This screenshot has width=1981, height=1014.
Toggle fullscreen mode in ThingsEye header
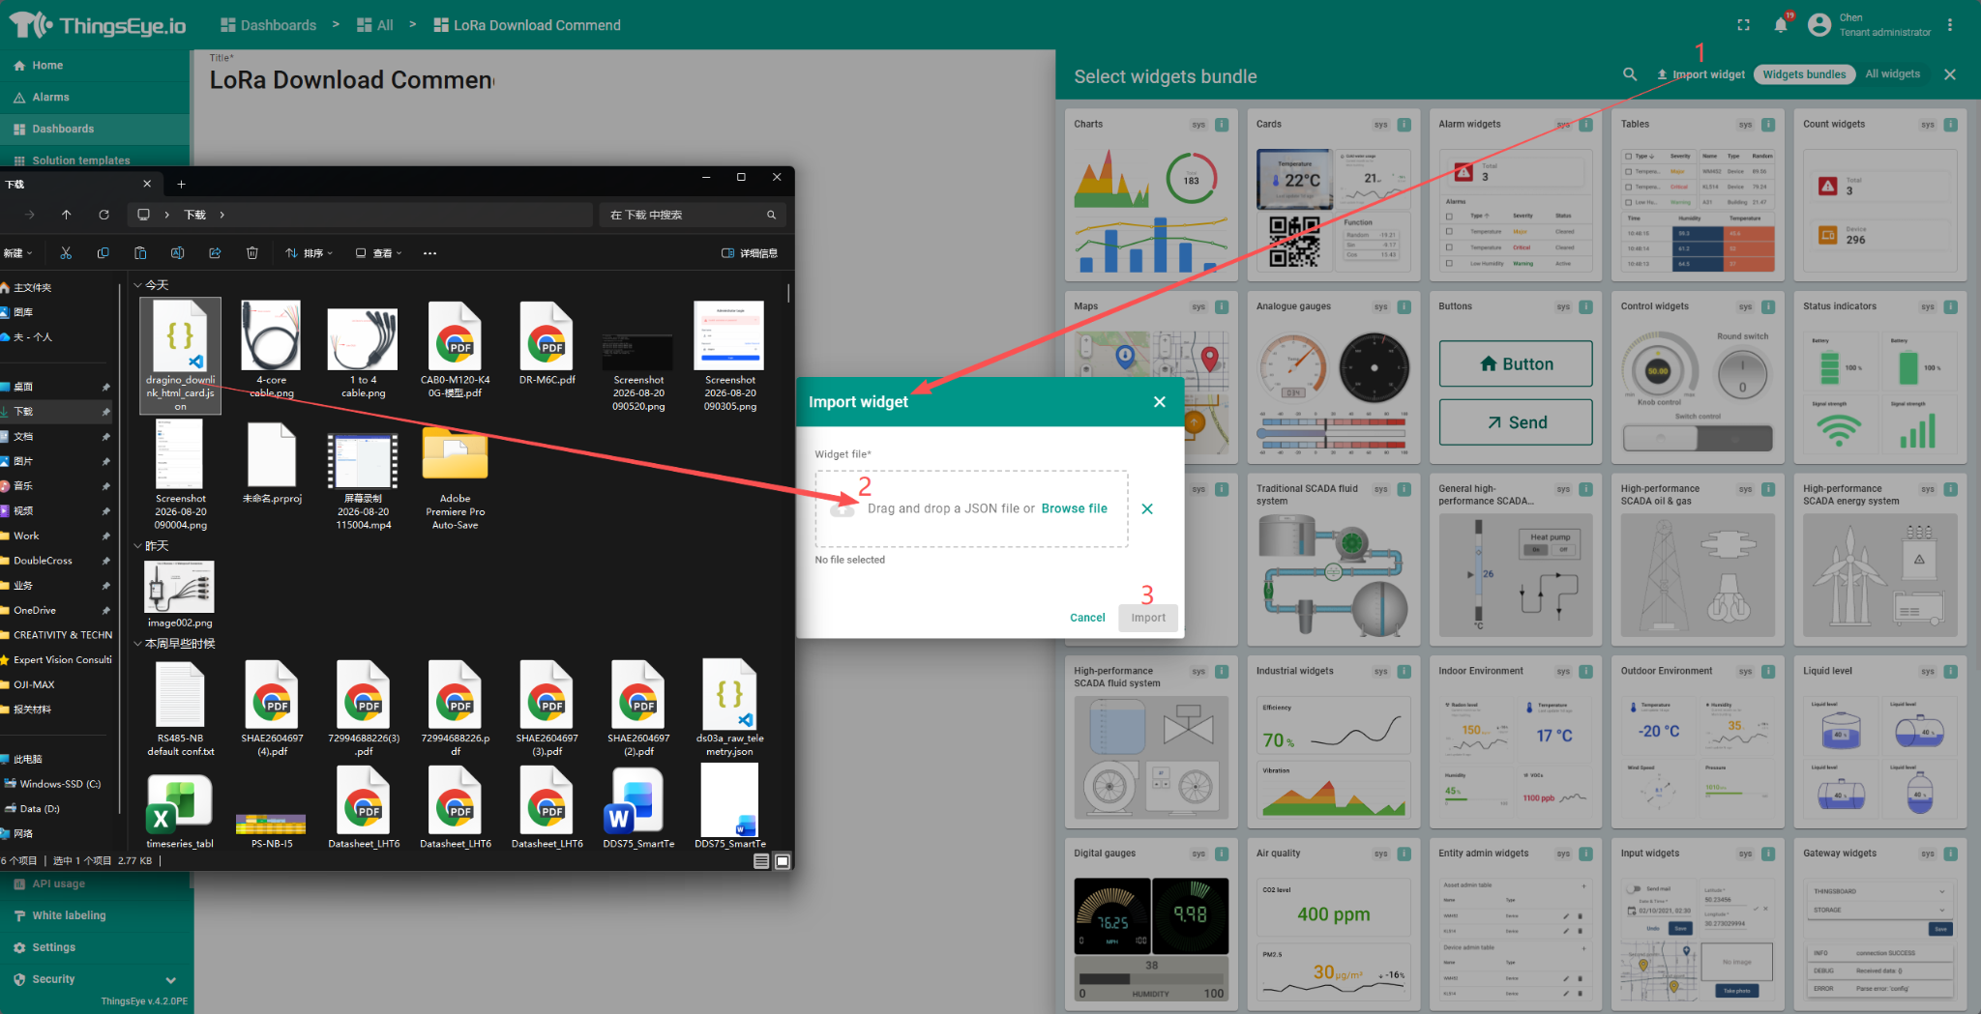1743,25
